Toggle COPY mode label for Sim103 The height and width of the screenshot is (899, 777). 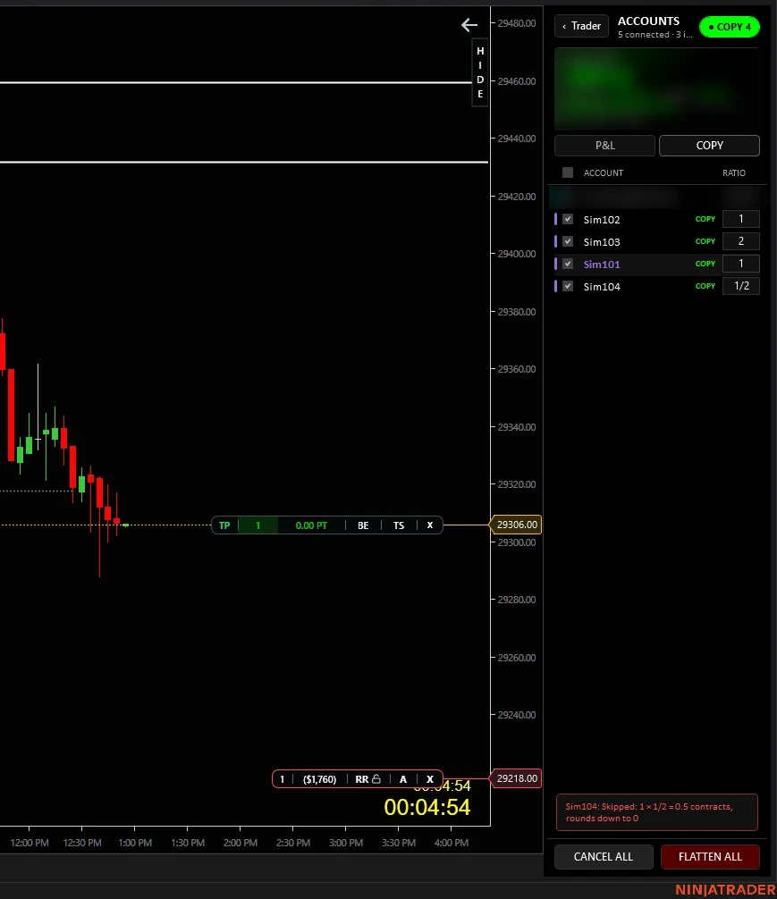click(x=705, y=241)
